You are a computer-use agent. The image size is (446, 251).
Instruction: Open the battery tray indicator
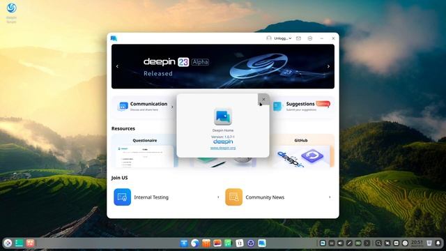(358, 243)
